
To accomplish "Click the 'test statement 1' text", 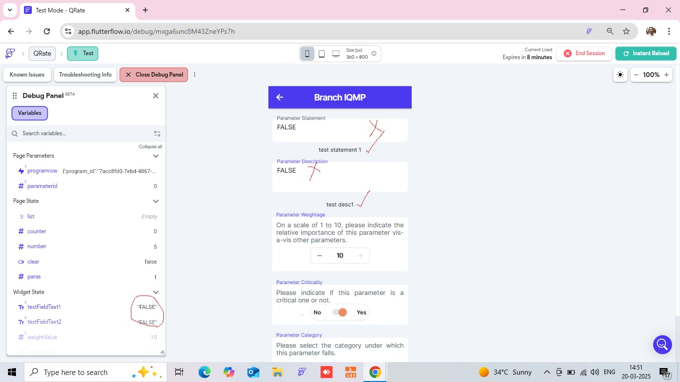I will tap(340, 150).
